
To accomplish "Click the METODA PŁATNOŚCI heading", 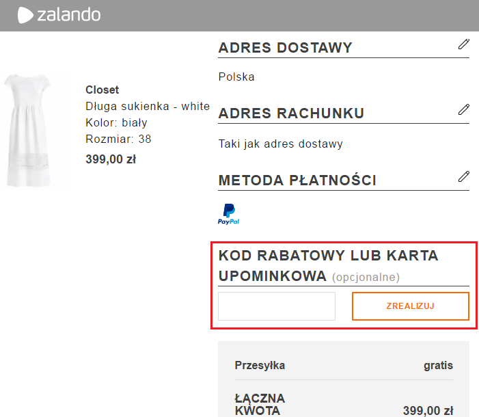I will pos(297,180).
